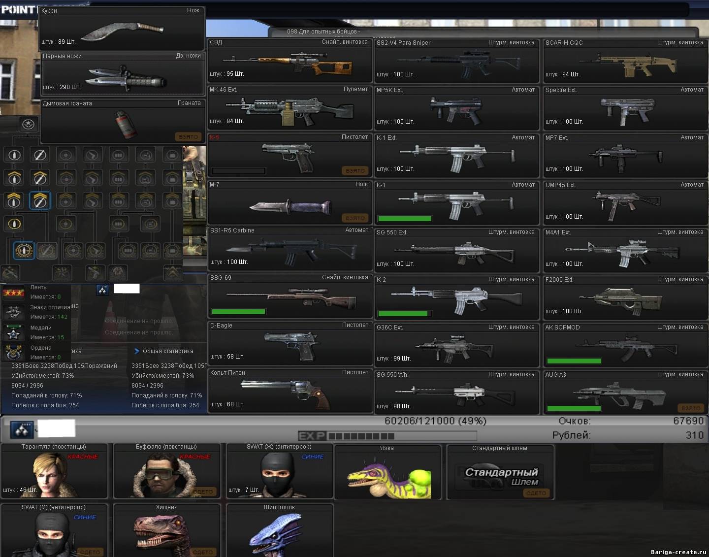Select the blue-highlighted triple-chevron skill icon

point(40,200)
